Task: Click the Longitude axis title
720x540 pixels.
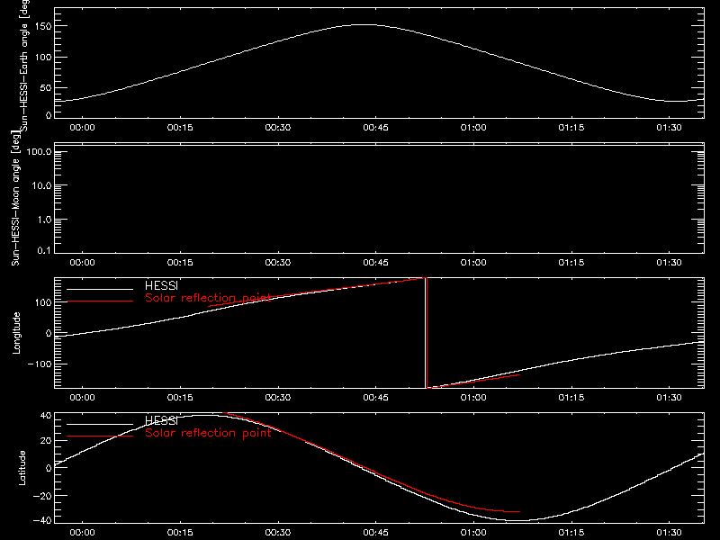Action: 16,333
